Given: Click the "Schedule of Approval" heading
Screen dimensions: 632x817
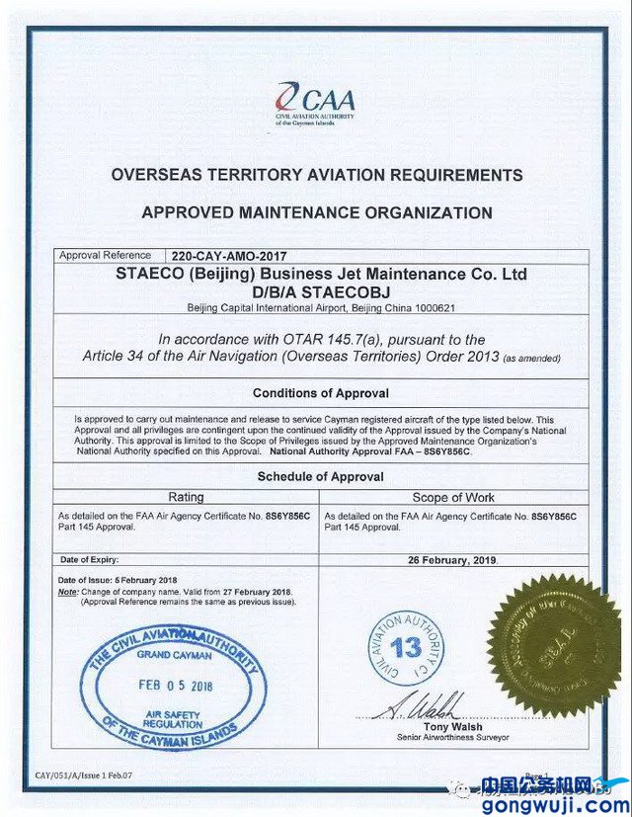Looking at the screenshot, I should pos(320,476).
